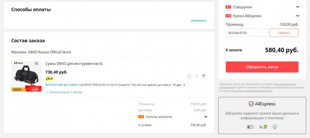Open the Политике конфиденциальности link
This screenshot has width=310, height=138.
pyautogui.click(x=252, y=91)
